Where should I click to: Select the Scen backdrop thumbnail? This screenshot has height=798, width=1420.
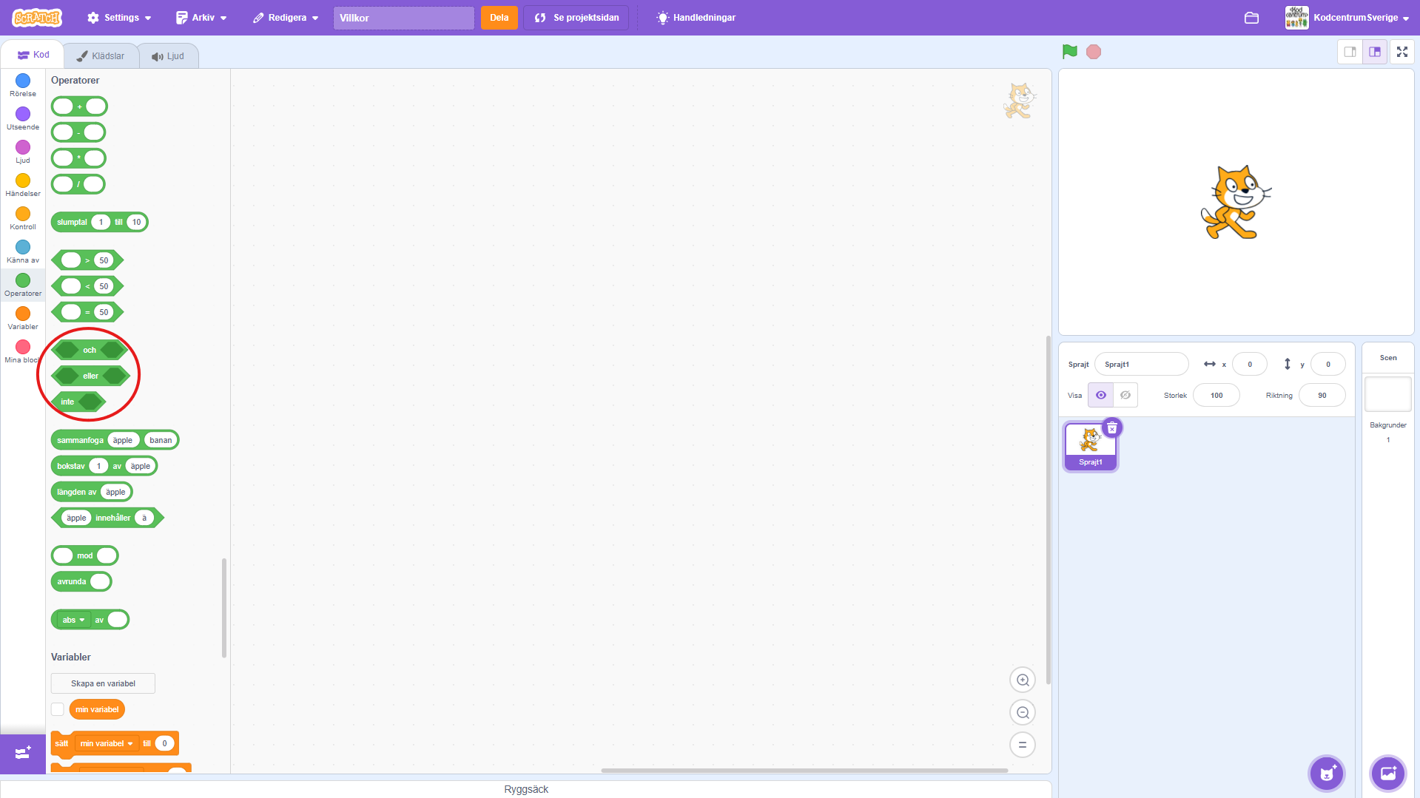(x=1388, y=394)
